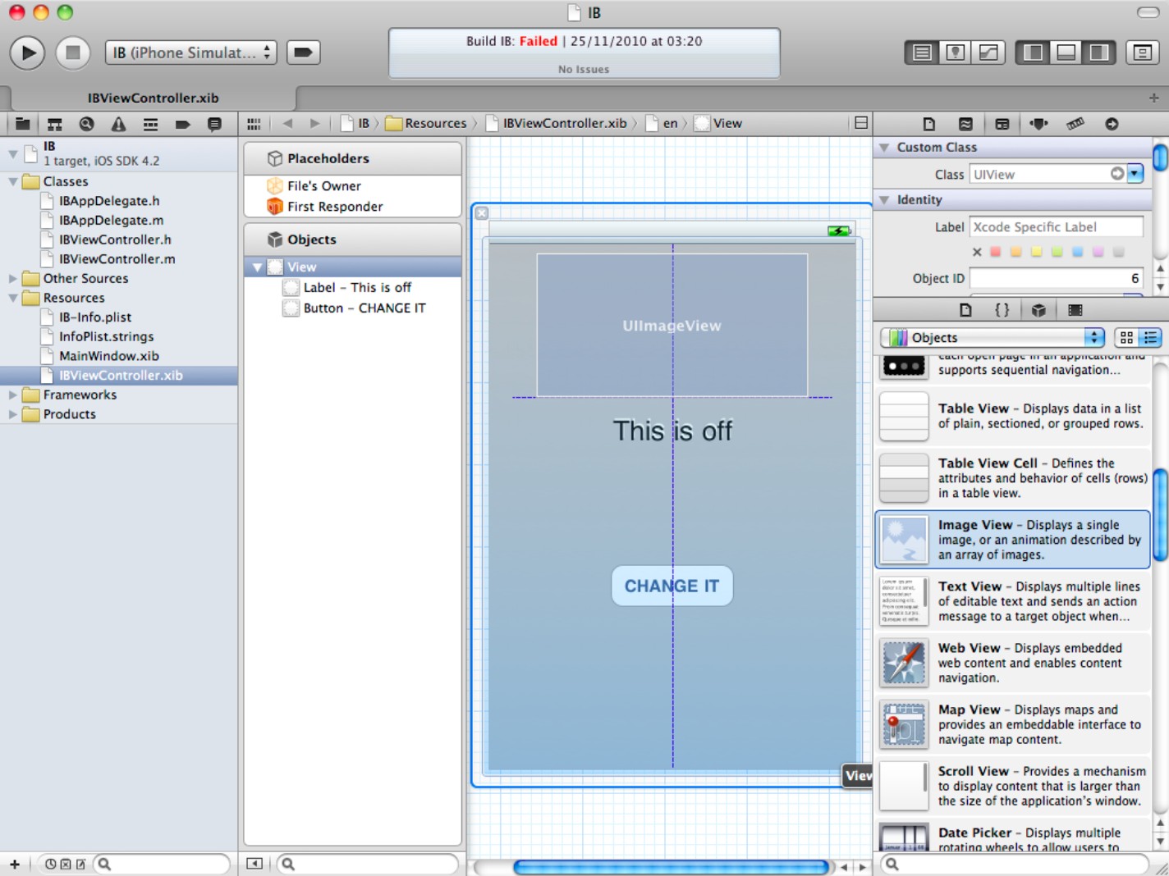This screenshot has height=876, width=1169.
Task: Select File's Owner placeholder
Action: 323,186
